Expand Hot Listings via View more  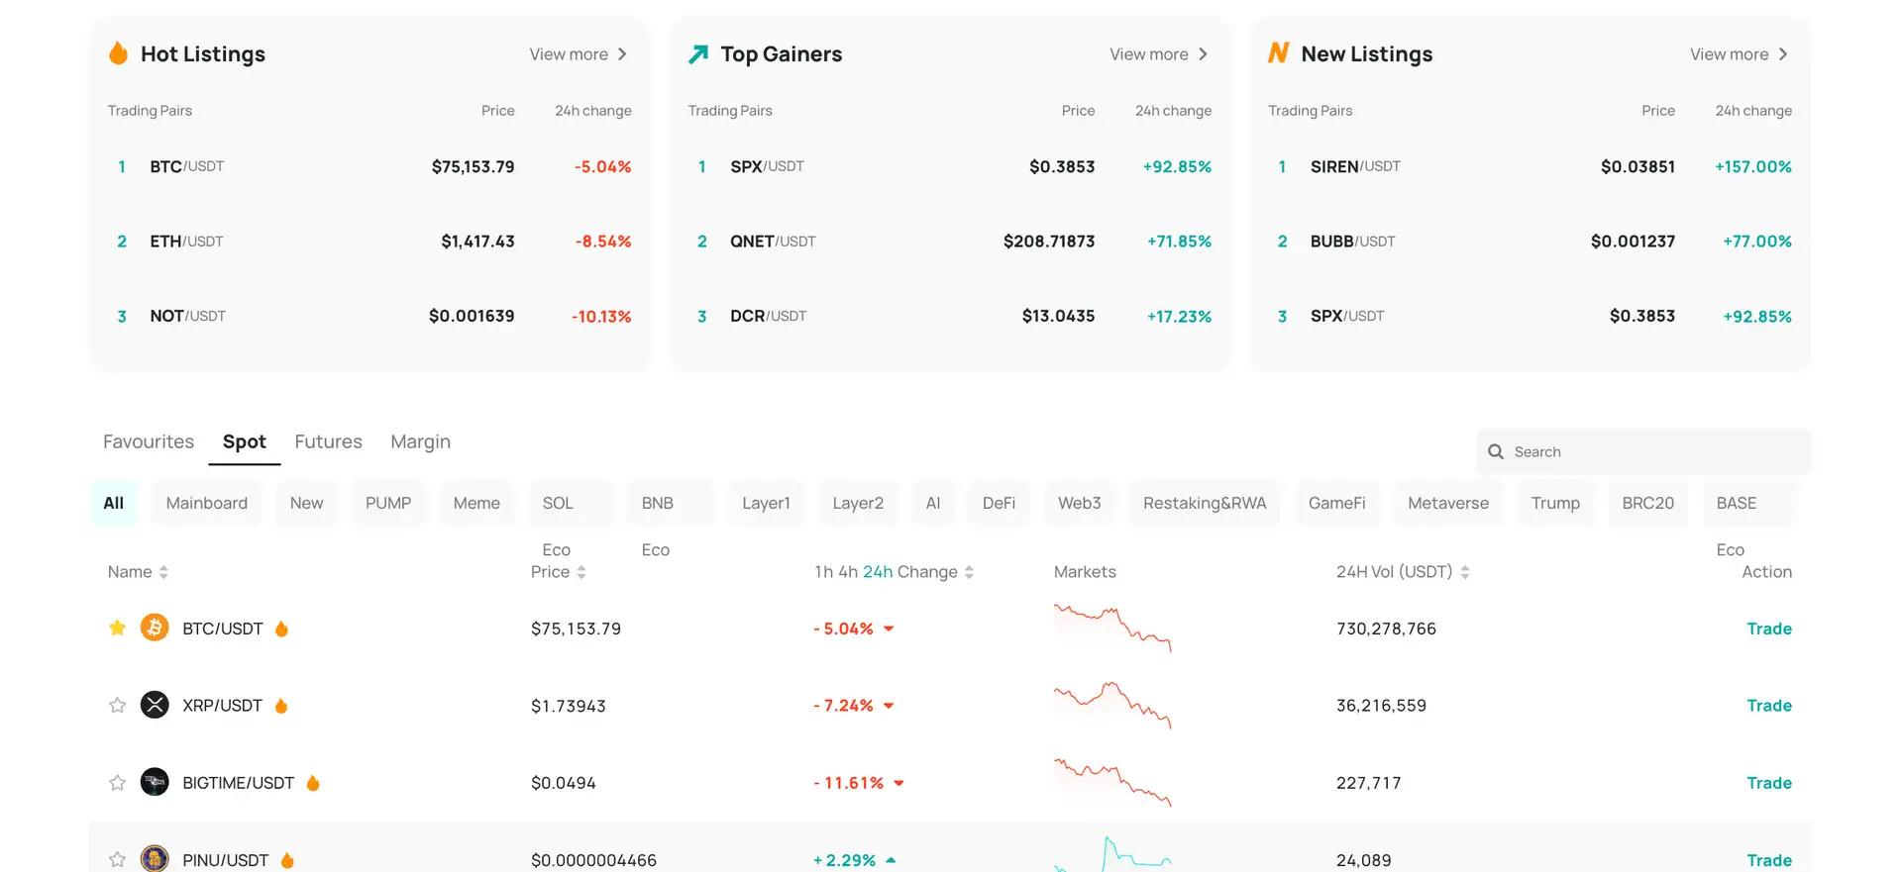[578, 54]
